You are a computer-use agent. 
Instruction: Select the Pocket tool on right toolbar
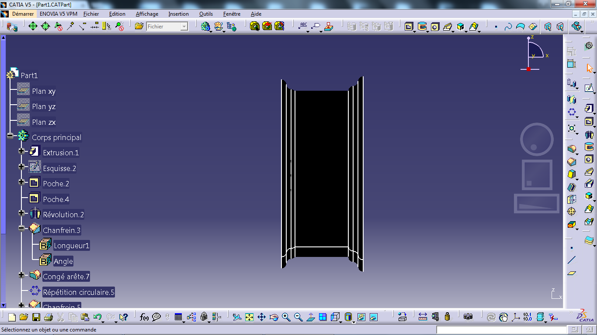589,121
